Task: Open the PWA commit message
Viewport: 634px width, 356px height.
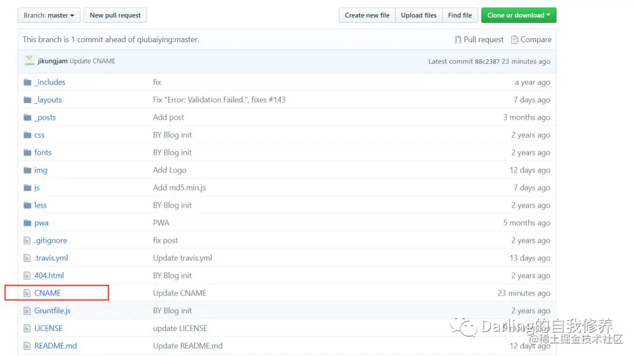Action: [161, 223]
